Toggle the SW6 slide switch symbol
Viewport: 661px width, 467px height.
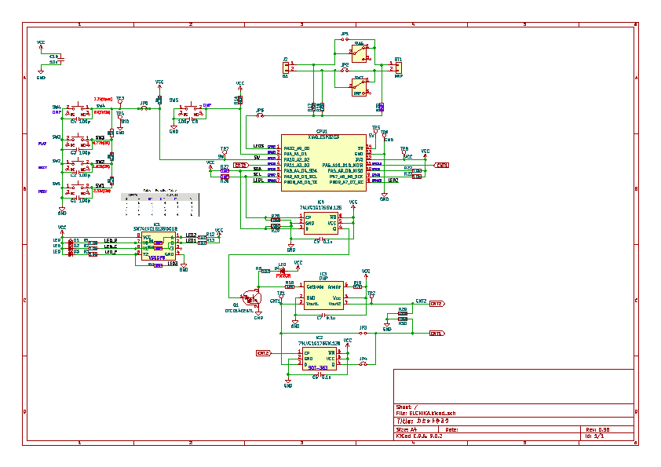click(x=359, y=54)
